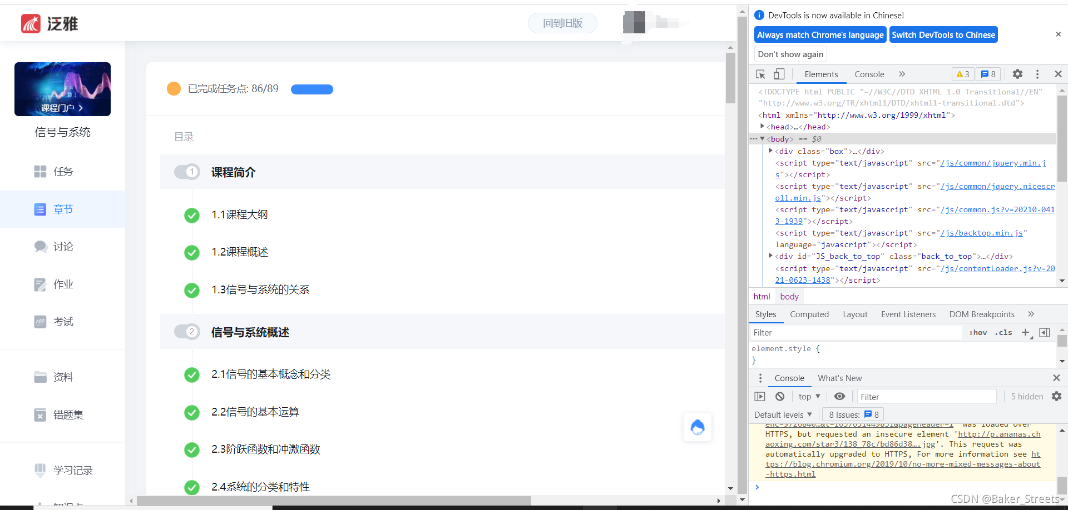Open 作业 homework section
Image resolution: width=1068 pixels, height=510 pixels.
click(x=53, y=284)
